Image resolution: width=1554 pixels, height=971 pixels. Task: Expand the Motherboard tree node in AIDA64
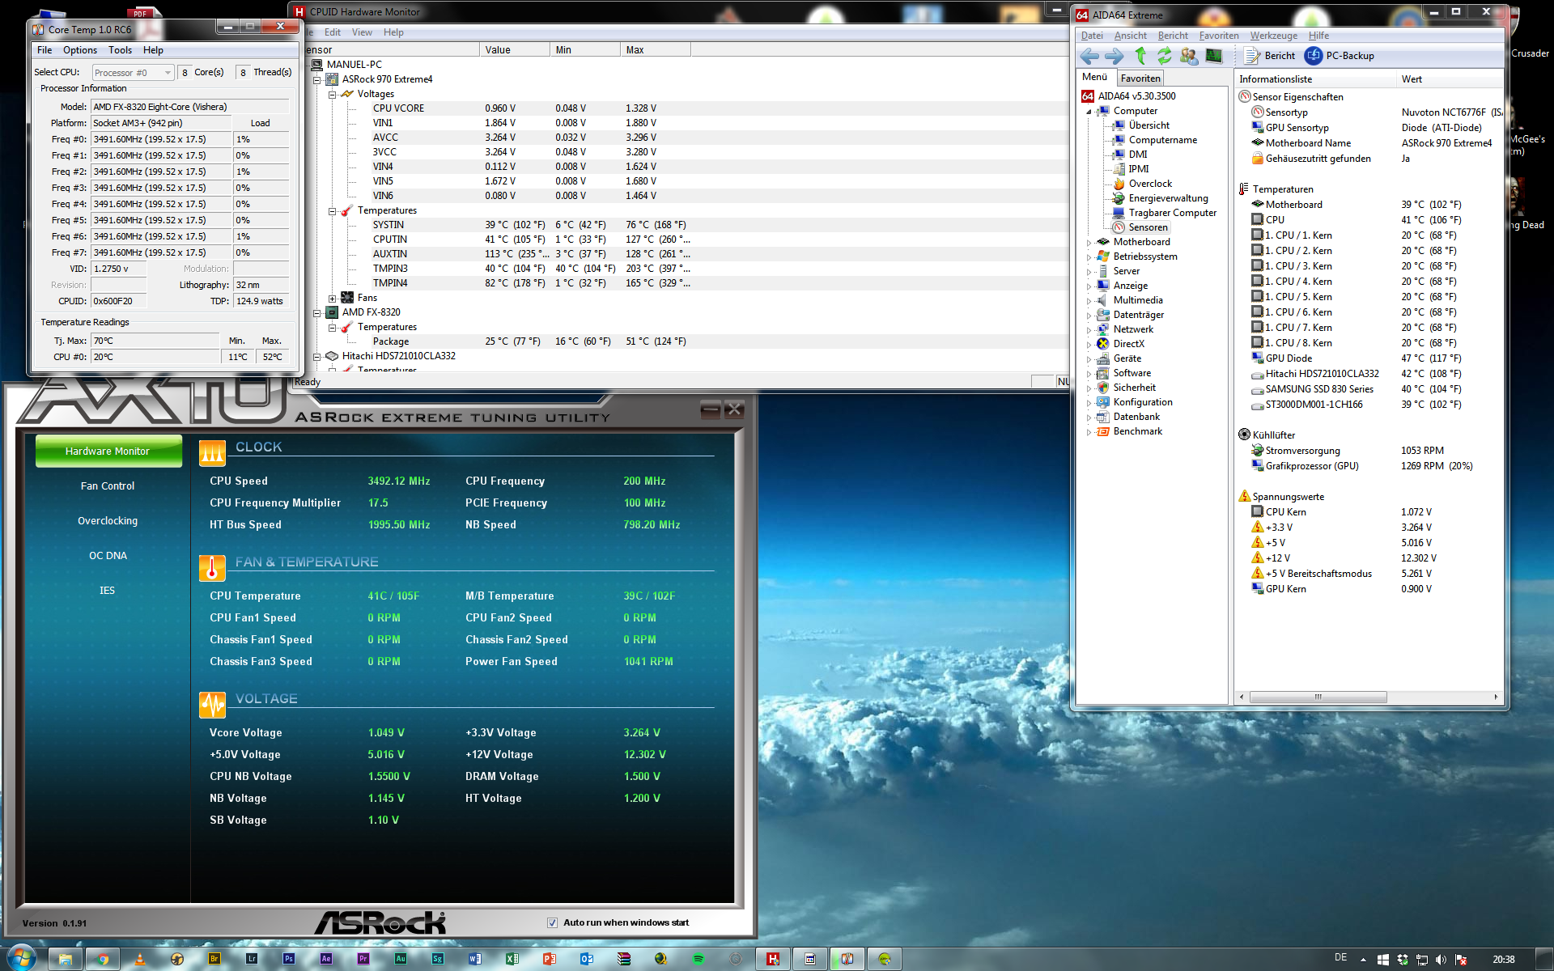point(1089,242)
